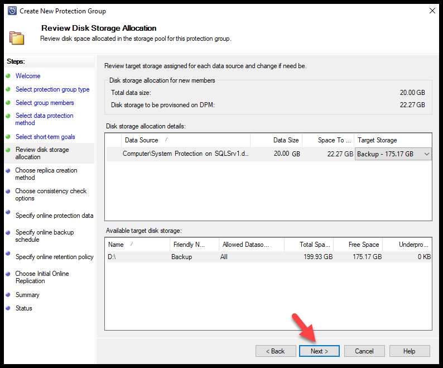The width and height of the screenshot is (443, 368).
Task: Click the 0 KB underprovisioned cell
Action: click(425, 257)
